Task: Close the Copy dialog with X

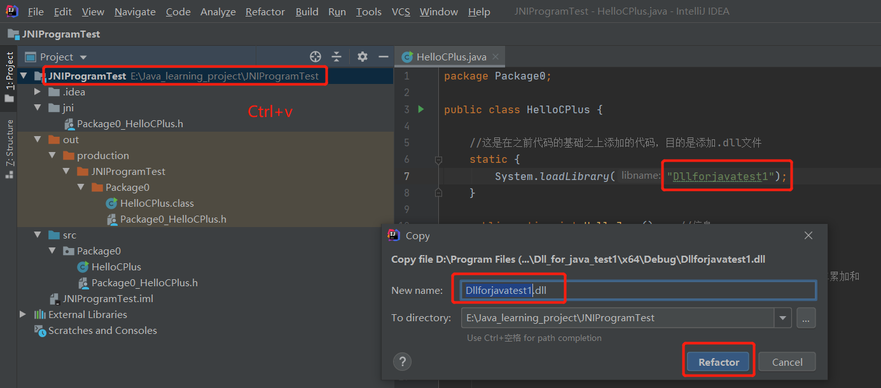Action: click(x=808, y=235)
